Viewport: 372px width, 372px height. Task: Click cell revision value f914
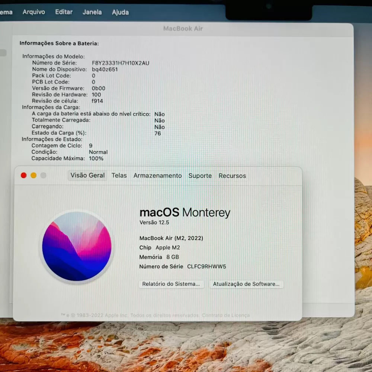pyautogui.click(x=97, y=101)
